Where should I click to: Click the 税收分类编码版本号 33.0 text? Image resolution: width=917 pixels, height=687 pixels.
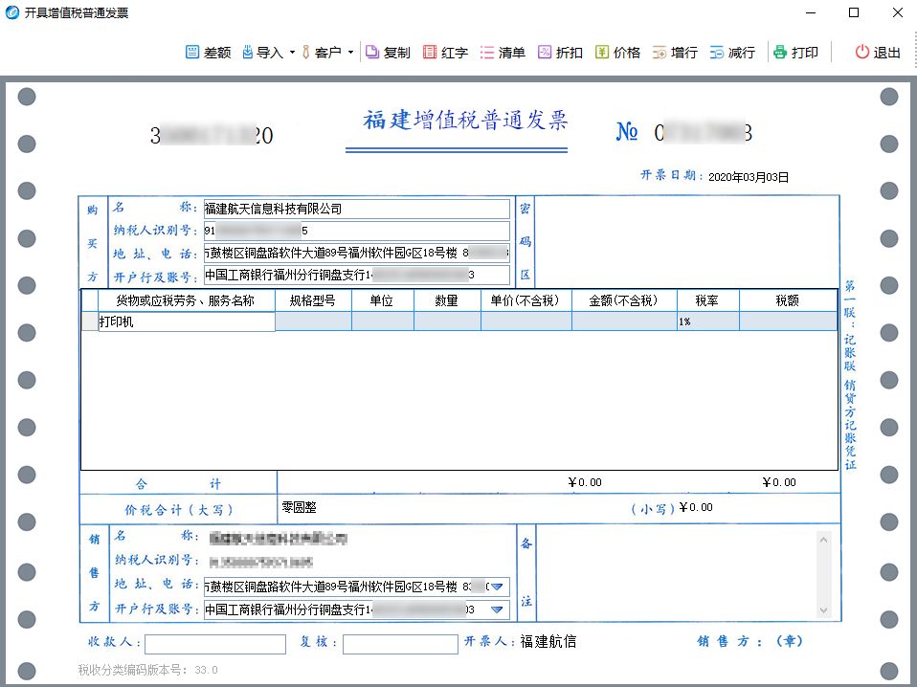(148, 670)
